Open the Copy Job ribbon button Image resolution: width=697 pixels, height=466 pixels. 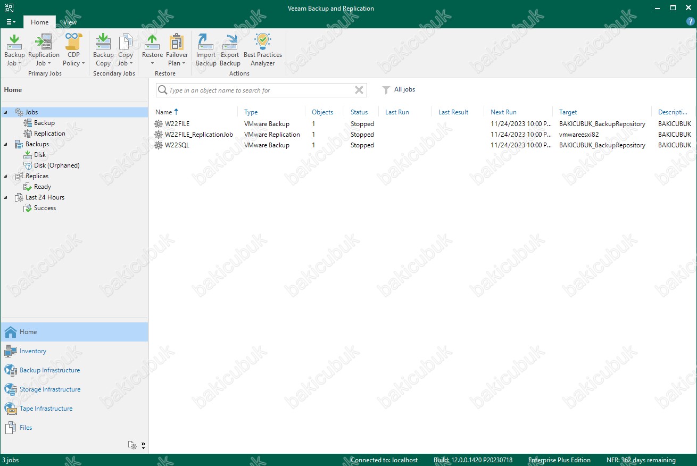tap(126, 49)
